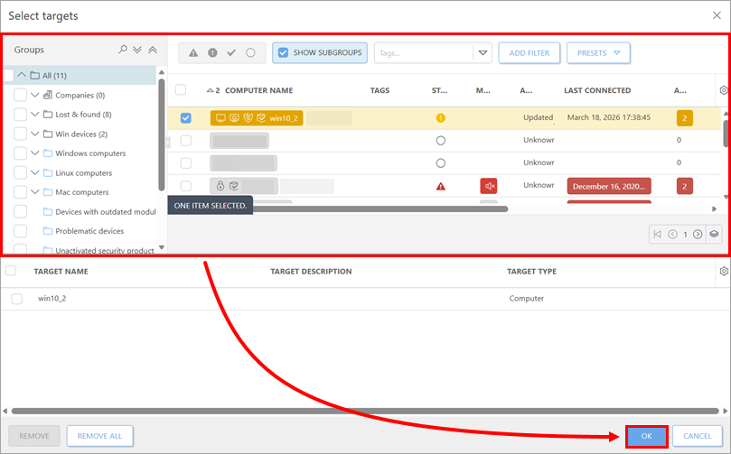Check the Lost & found group checkbox
The image size is (731, 454).
(20, 115)
